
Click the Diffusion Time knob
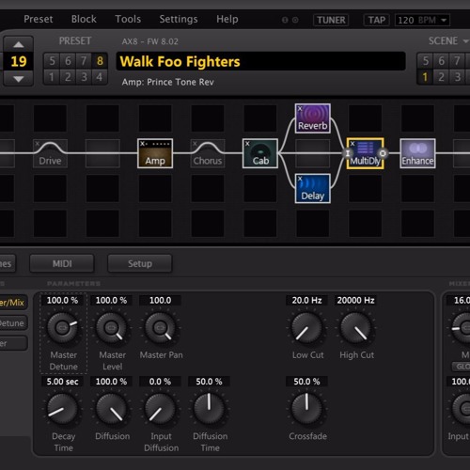[209, 409]
